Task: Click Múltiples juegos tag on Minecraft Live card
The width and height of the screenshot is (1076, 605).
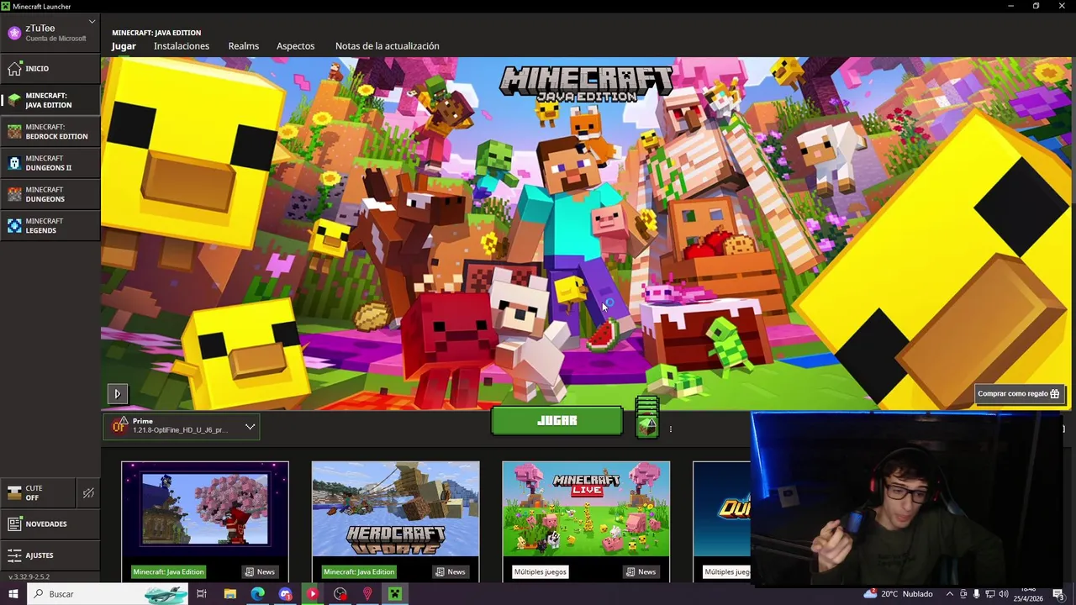Action: point(541,571)
